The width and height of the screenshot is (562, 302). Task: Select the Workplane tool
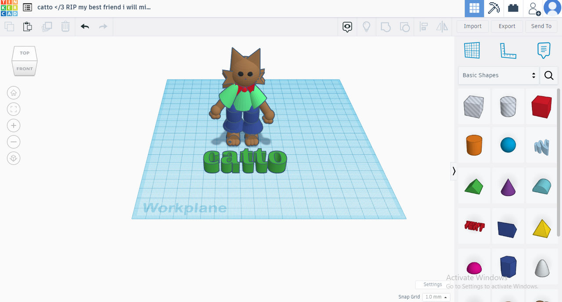tap(472, 50)
